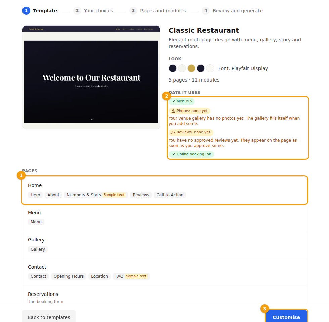Viewport: 329px width, 322px height.
Task: Click the "Your venue gallery has no photos" message
Action: click(x=234, y=121)
